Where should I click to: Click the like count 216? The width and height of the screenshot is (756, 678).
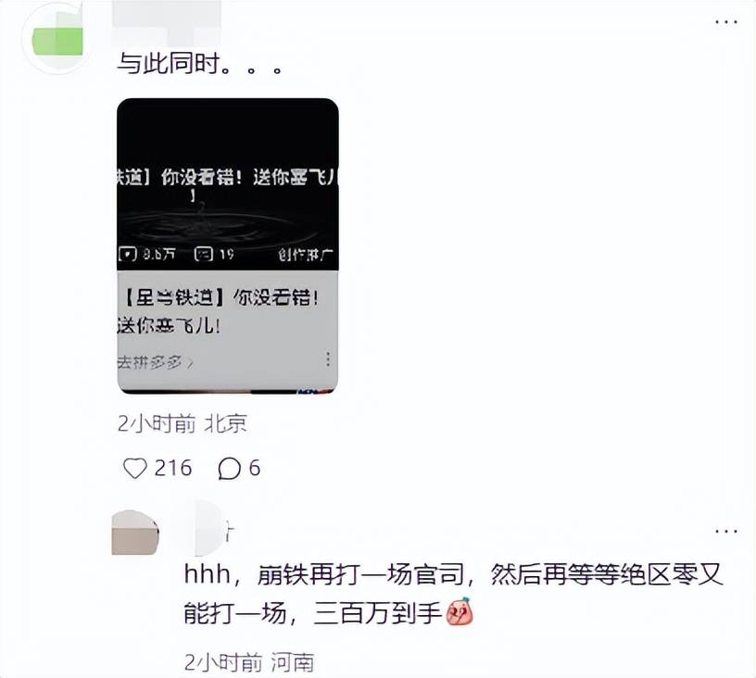173,469
